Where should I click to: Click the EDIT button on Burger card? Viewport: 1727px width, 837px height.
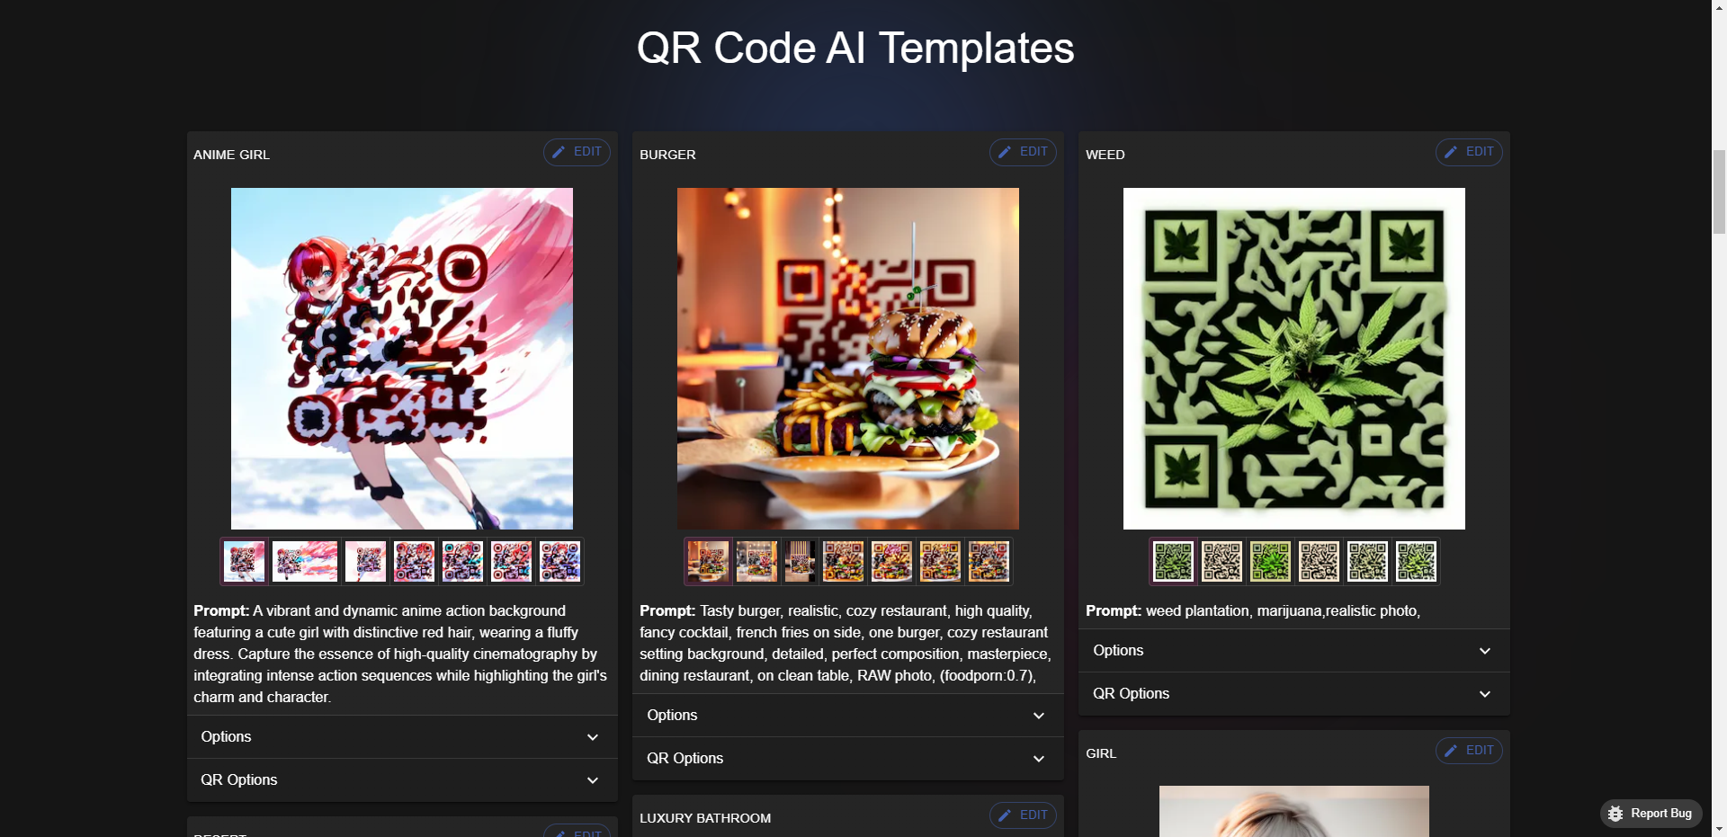coord(1023,152)
